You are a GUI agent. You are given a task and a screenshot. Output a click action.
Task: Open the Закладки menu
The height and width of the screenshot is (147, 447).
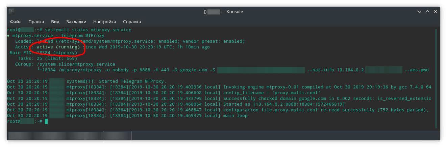76,22
